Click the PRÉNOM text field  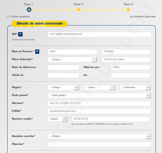point(126,52)
